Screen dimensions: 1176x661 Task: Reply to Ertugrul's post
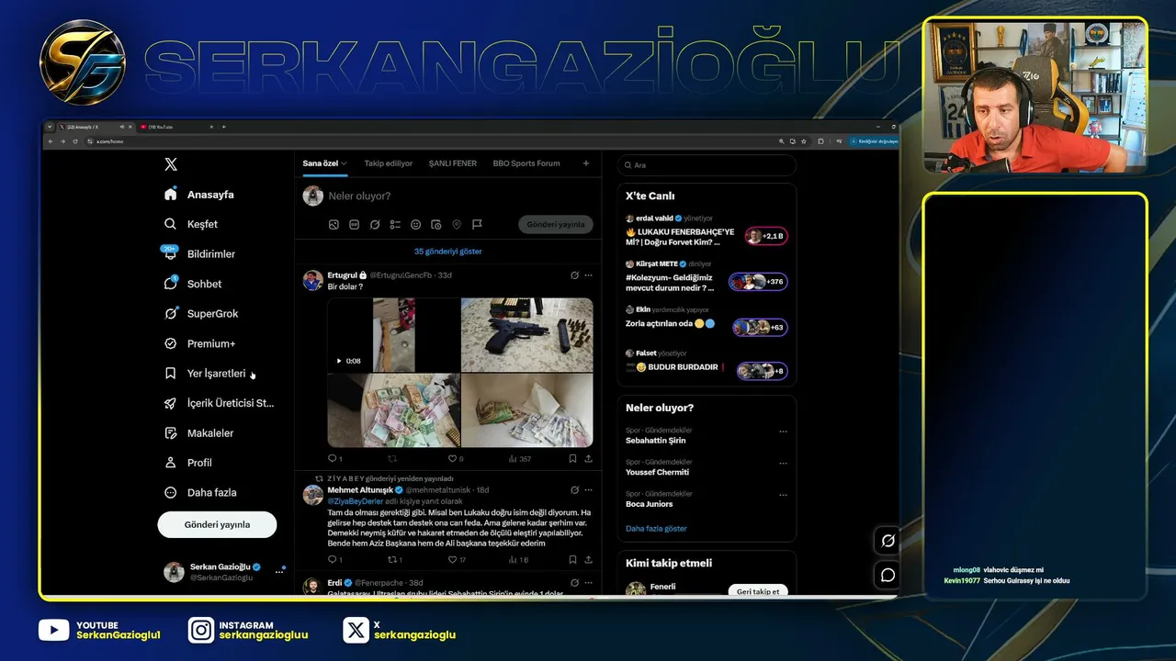tap(334, 458)
